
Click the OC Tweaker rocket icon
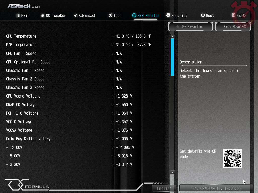point(43,15)
